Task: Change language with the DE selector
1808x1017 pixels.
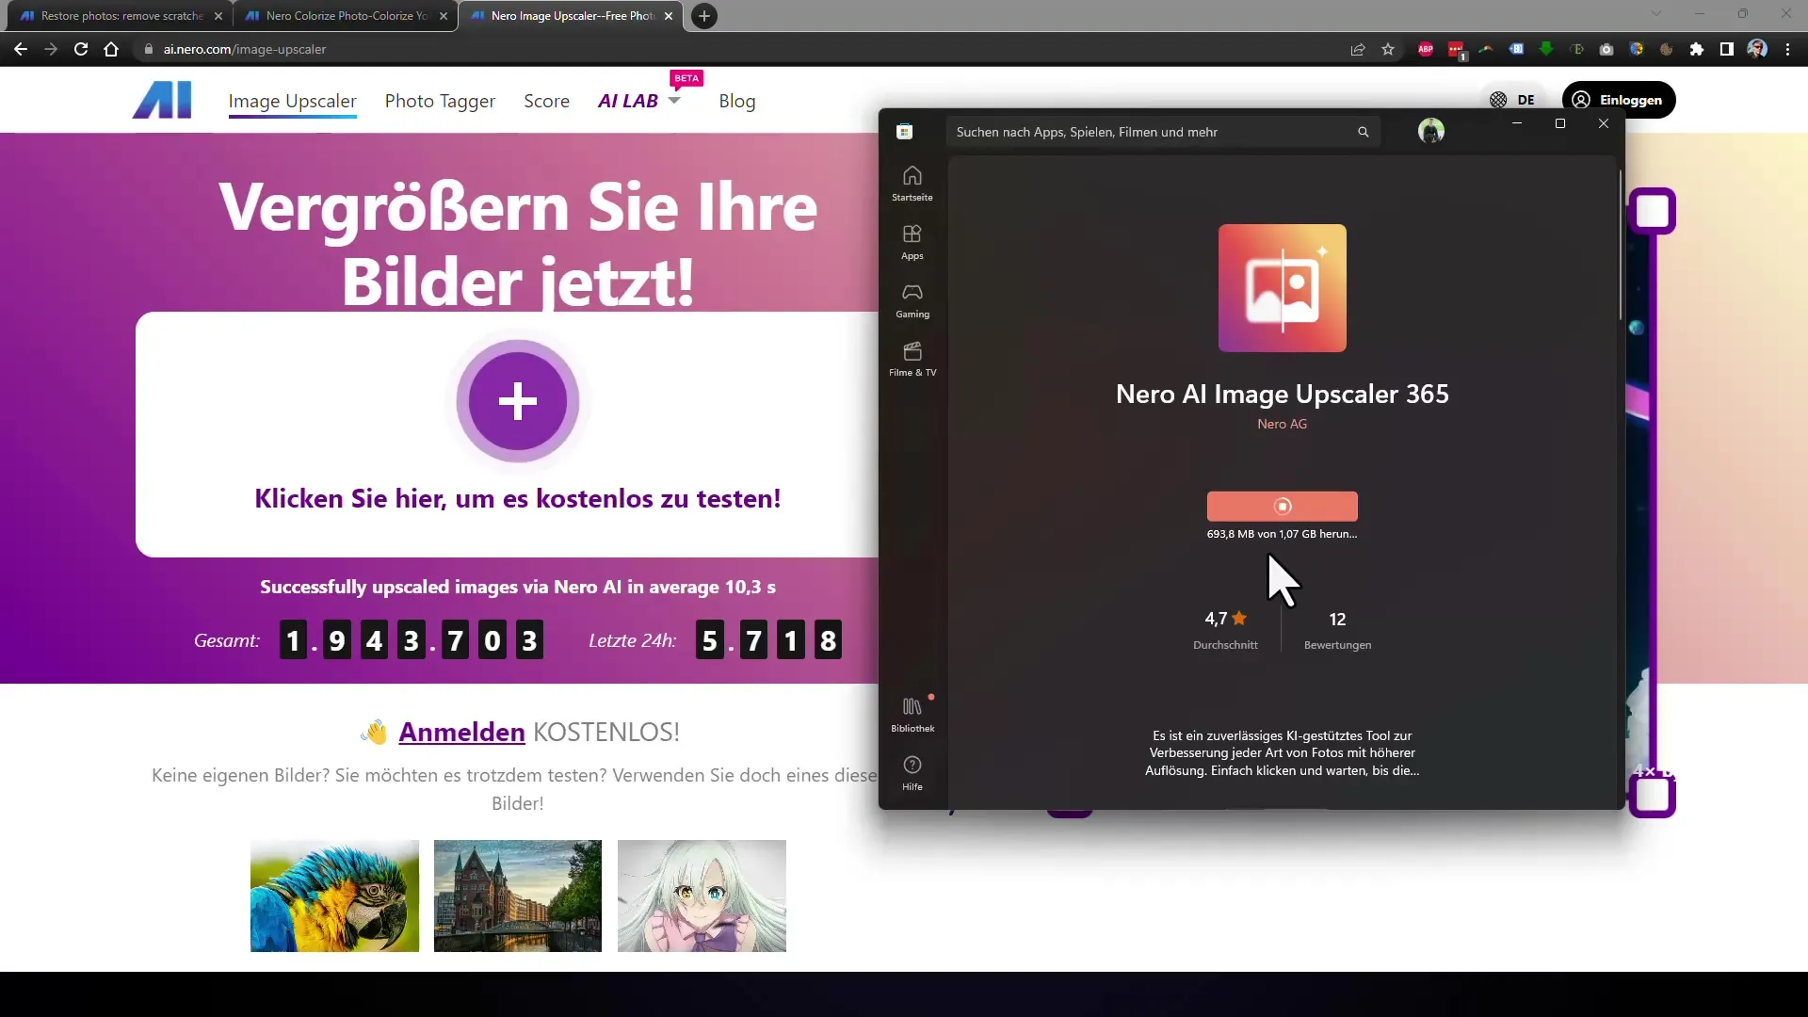Action: click(1512, 100)
